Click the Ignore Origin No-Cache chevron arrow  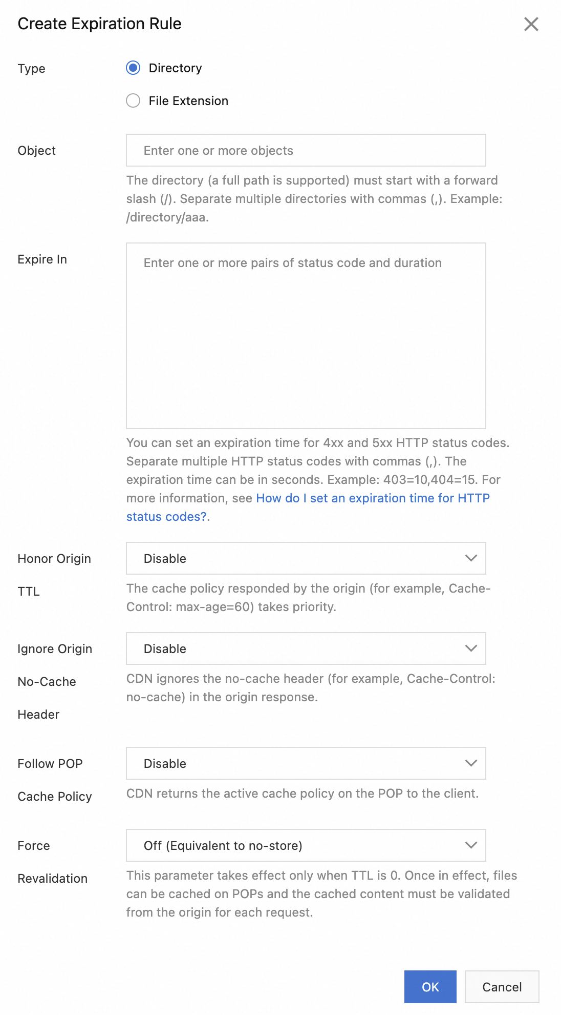coord(471,648)
